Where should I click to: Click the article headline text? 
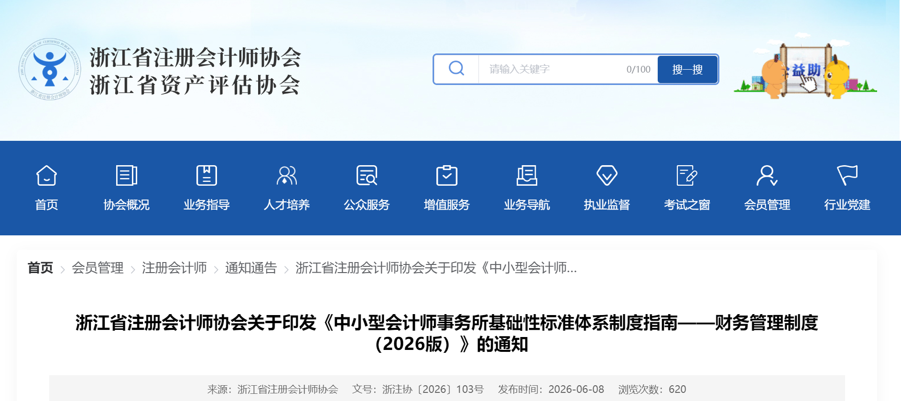coord(447,333)
